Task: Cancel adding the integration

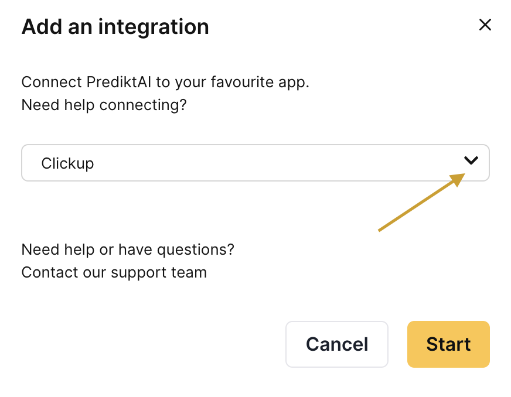Action: click(336, 344)
